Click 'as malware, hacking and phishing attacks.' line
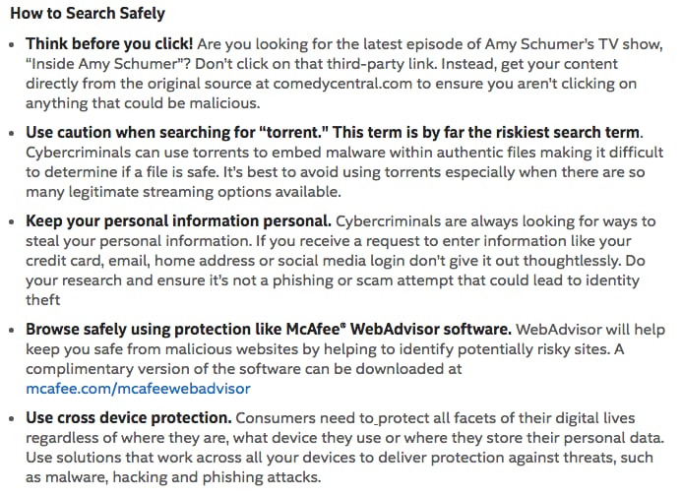 (173, 477)
